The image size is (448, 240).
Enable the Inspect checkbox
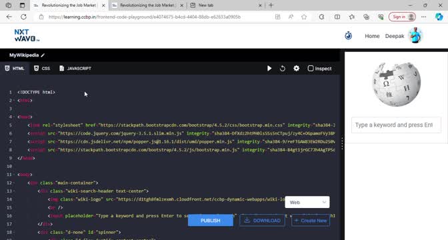click(x=311, y=68)
